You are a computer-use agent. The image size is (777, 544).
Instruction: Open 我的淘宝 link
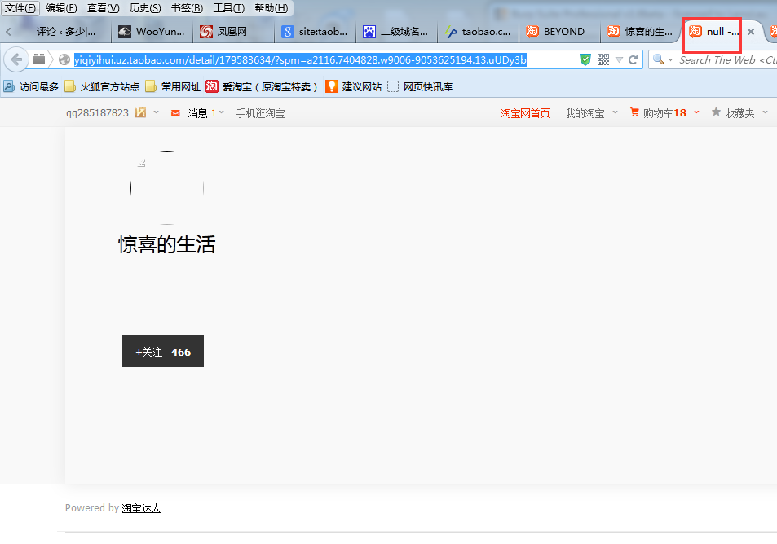(x=585, y=113)
